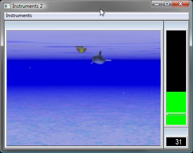The image size is (193, 153).
Task: Close the Instruments 2 window
Action: (x=180, y=4)
